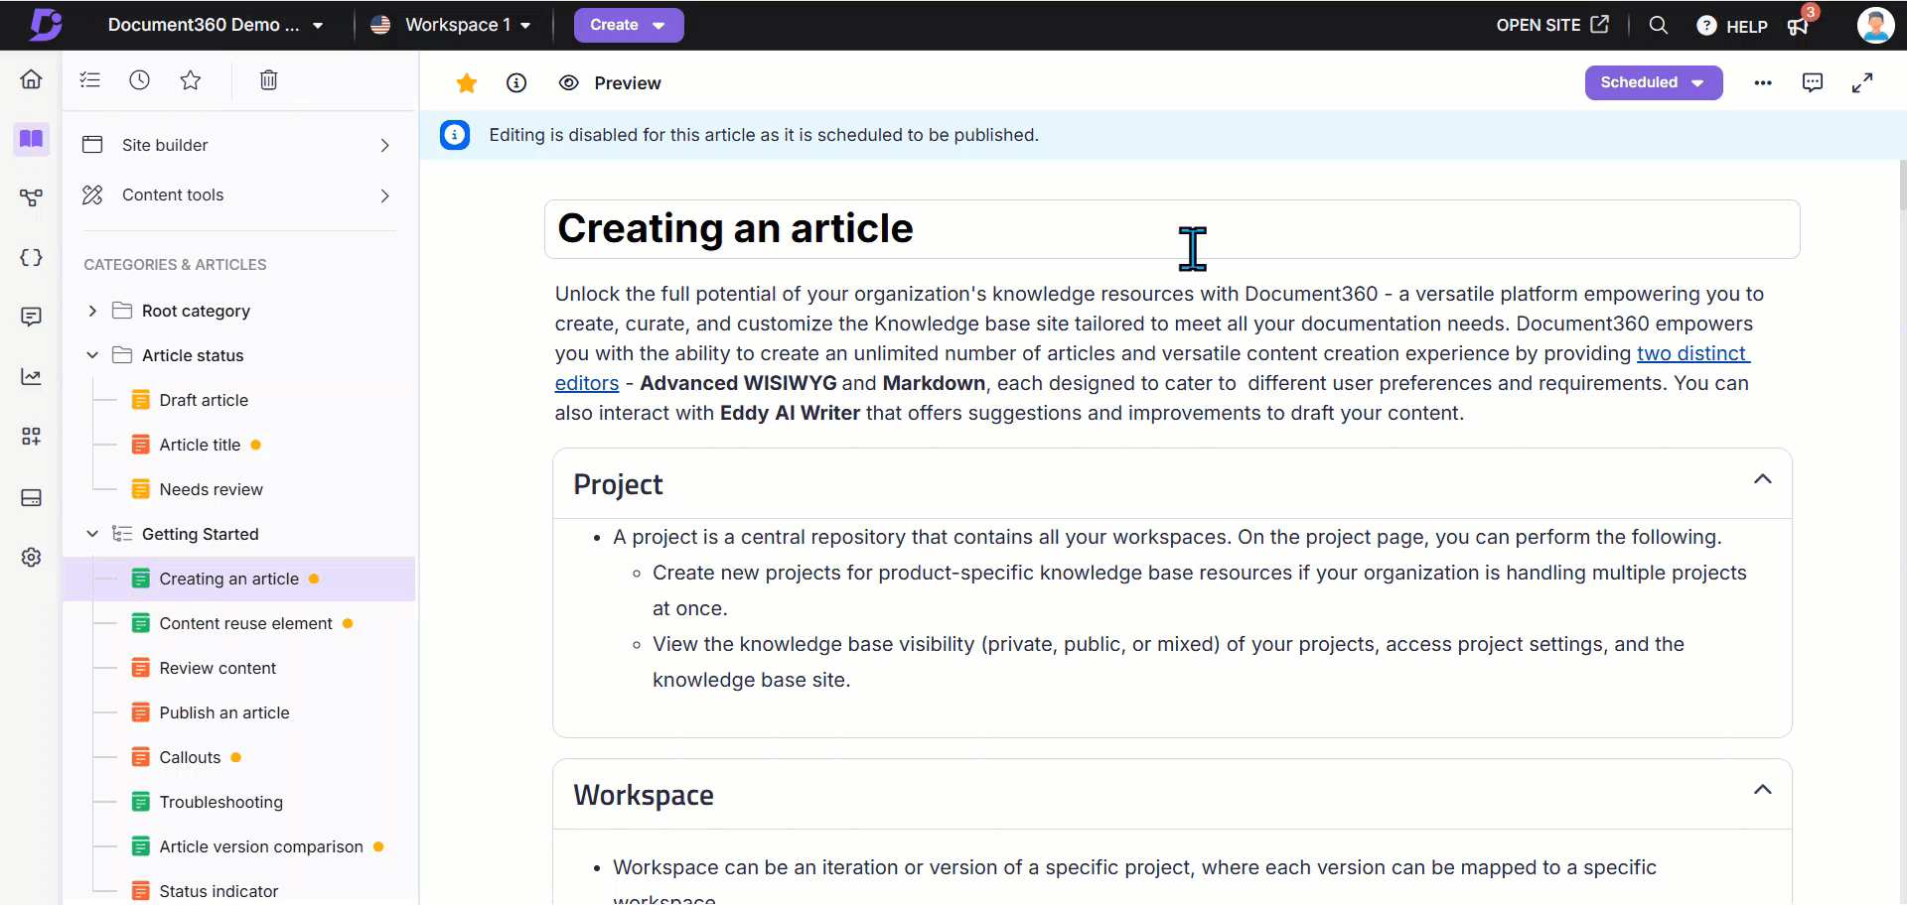Open the widgets grid icon in left rail
Viewport: 1907px width, 905px height.
[x=32, y=437]
